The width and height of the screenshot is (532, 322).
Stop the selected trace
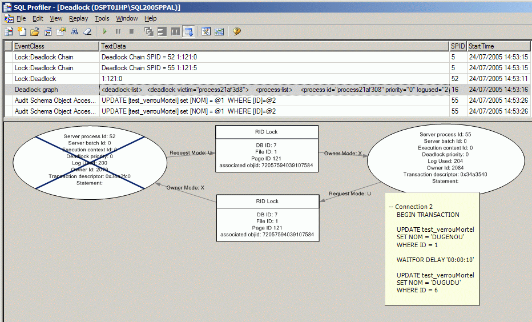(x=131, y=31)
